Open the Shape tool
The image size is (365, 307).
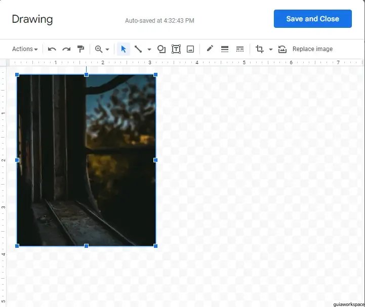[161, 49]
